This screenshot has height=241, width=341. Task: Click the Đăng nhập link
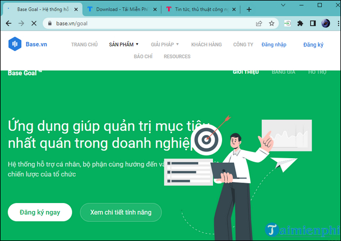[x=274, y=45]
